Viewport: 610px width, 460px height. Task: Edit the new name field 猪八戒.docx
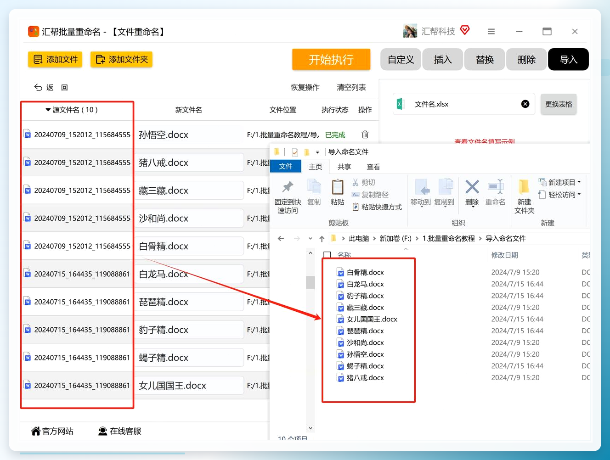[189, 163]
